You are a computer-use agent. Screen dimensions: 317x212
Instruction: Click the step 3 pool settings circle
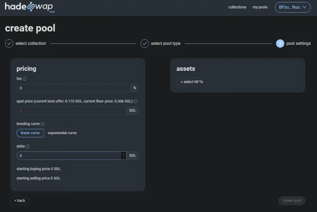[280, 44]
